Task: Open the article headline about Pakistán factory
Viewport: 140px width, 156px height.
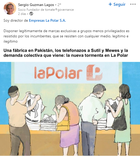Action: [66, 53]
